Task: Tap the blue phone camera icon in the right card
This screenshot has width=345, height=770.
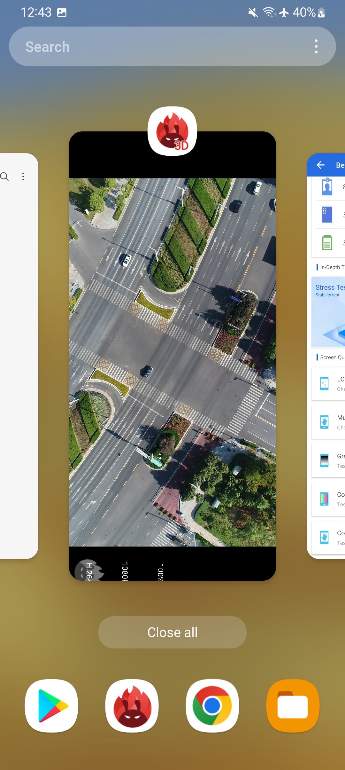Action: pos(327,215)
